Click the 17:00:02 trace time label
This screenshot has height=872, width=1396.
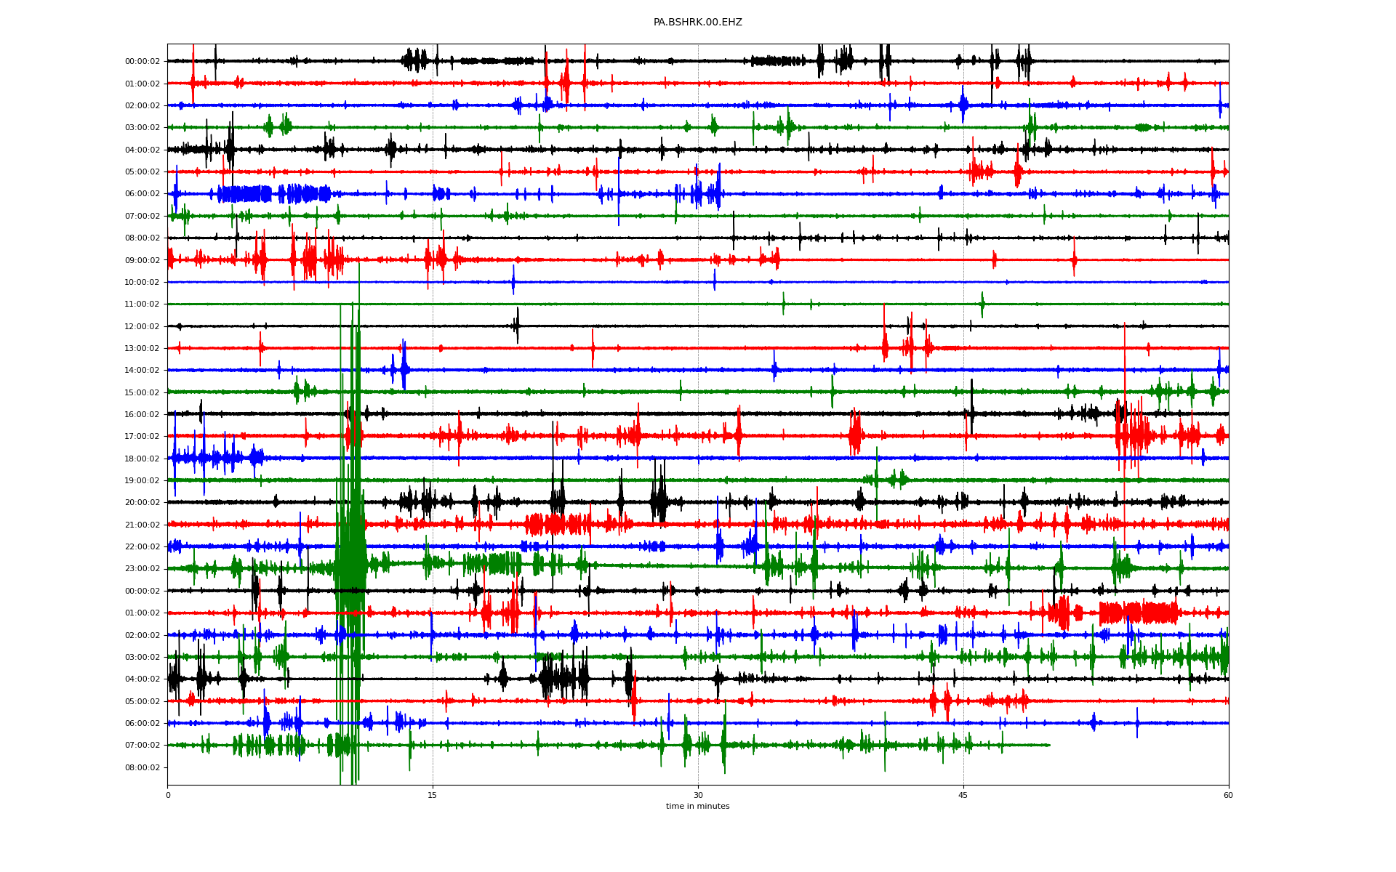142,437
